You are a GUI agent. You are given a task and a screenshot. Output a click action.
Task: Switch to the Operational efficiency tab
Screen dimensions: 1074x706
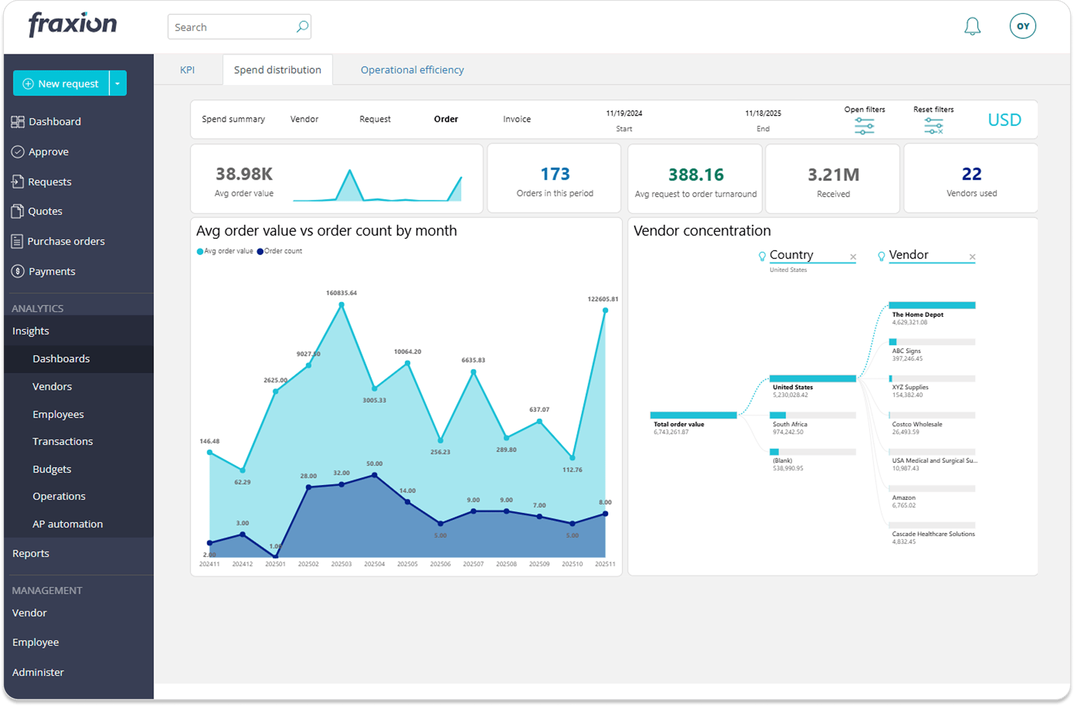411,70
